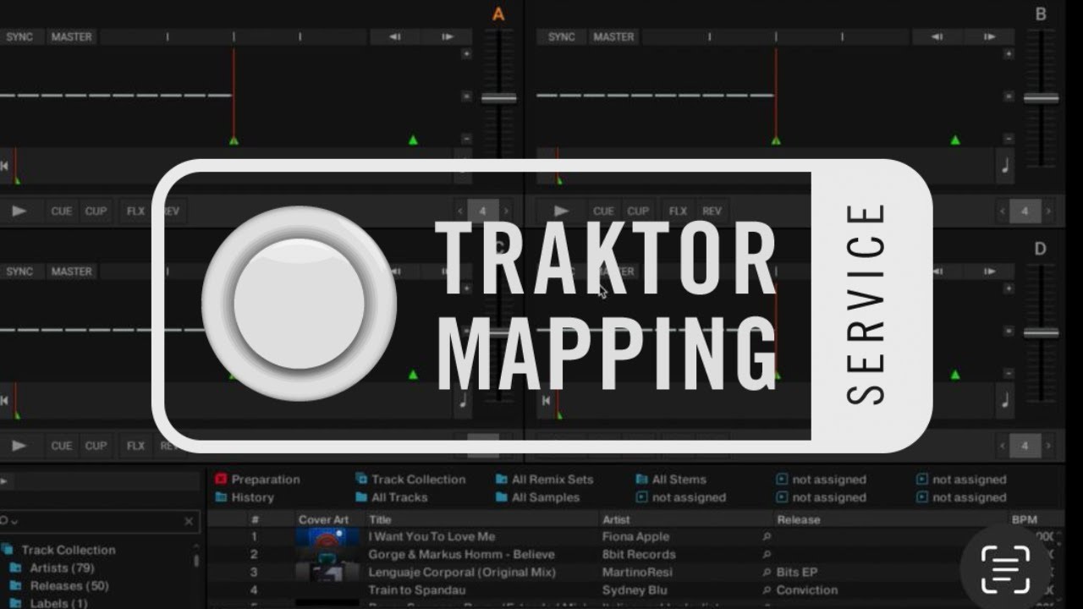Image resolution: width=1083 pixels, height=609 pixels.
Task: Clear the browser search field with X
Action: point(189,522)
